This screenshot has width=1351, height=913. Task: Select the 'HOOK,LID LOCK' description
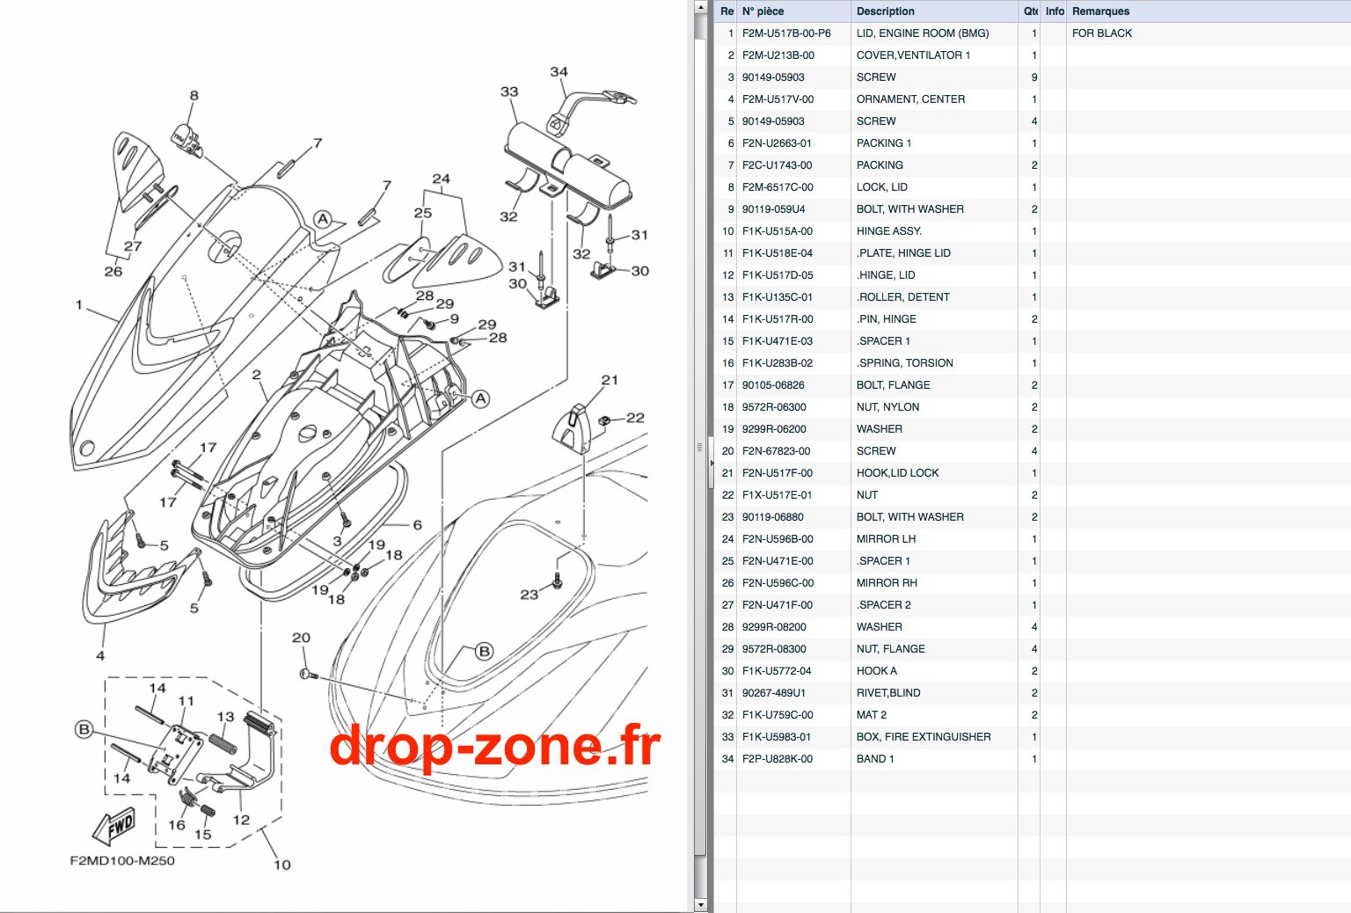(x=898, y=473)
